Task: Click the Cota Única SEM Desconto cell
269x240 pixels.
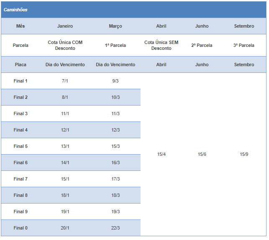Action: pyautogui.click(x=161, y=45)
